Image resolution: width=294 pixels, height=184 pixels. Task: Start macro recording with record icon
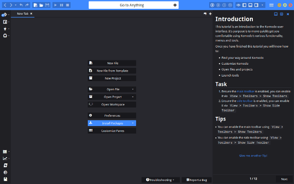click(212, 5)
